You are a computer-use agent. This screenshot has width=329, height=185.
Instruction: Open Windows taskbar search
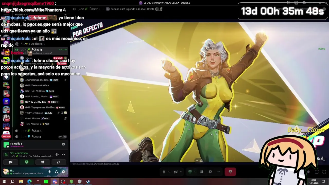pos(12,182)
